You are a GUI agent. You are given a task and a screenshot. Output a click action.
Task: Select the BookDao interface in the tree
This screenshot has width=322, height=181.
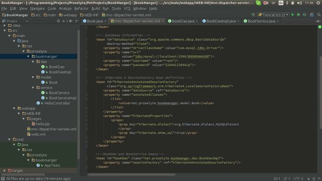(56, 67)
